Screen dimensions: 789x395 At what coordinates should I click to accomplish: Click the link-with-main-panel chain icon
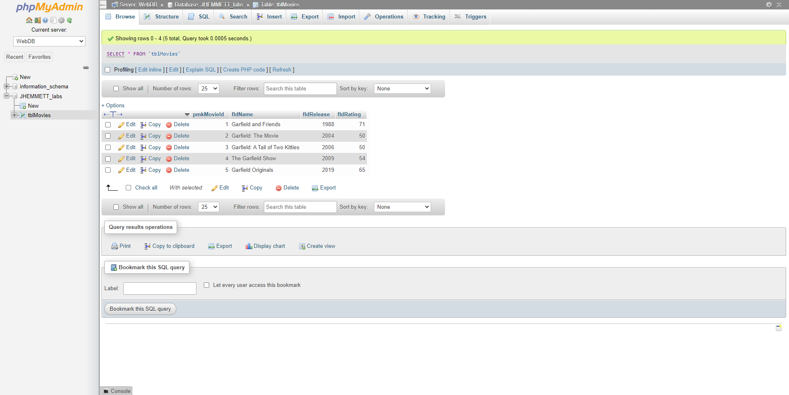click(86, 68)
